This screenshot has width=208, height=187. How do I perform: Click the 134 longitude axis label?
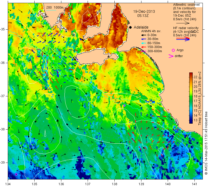(8, 184)
